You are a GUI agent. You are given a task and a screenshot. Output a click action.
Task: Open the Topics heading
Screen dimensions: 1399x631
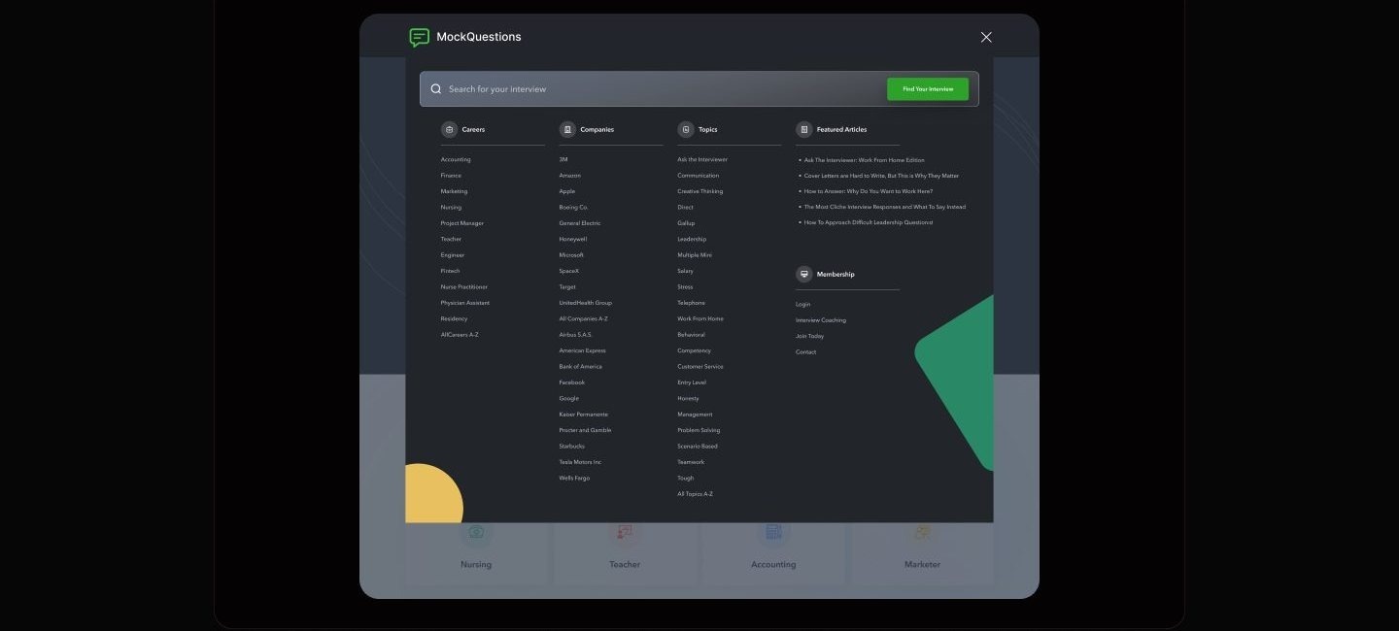coord(708,129)
